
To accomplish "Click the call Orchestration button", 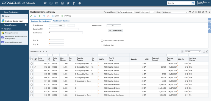I will 115,31.
